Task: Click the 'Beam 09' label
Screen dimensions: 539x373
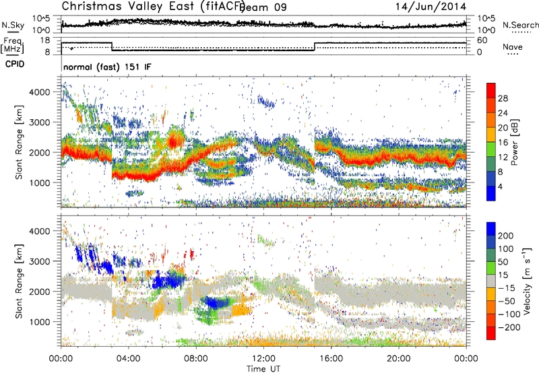Action: (263, 7)
